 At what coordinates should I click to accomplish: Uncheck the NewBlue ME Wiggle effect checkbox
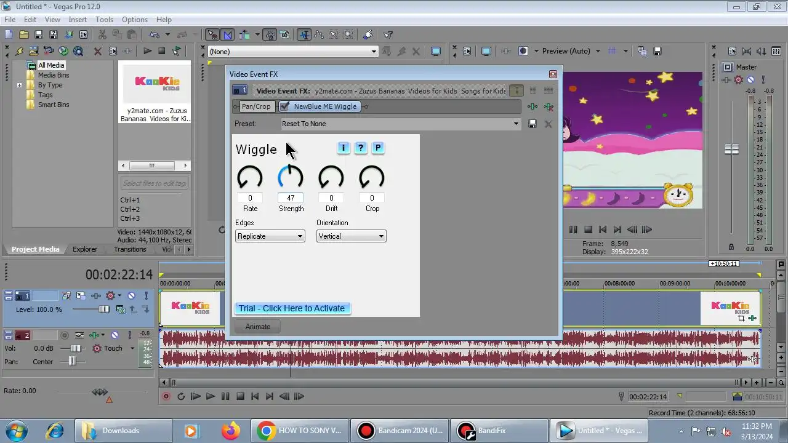tap(284, 106)
